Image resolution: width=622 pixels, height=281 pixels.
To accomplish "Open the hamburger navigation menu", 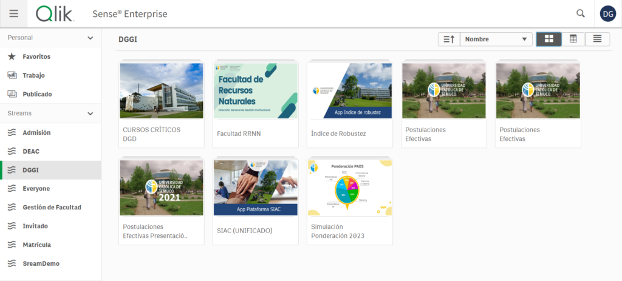I will tap(13, 13).
